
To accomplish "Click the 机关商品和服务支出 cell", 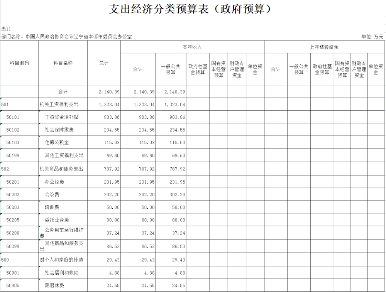I will coord(63,169).
